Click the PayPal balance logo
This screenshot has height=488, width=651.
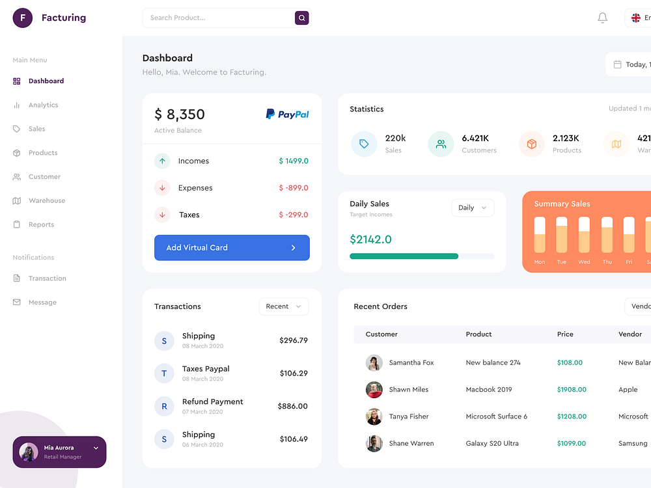tap(286, 114)
